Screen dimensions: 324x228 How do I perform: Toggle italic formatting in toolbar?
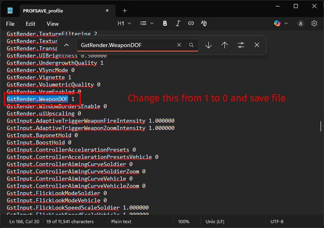(178, 23)
